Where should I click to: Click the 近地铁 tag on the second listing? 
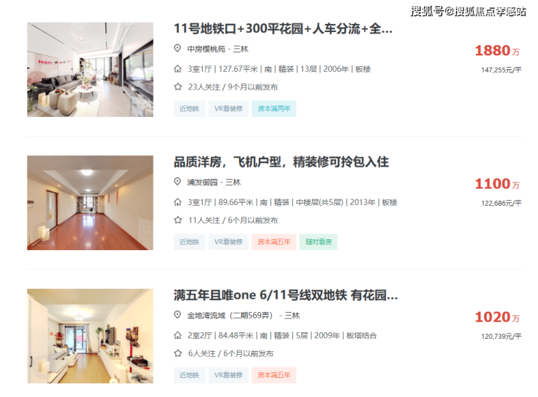click(190, 242)
